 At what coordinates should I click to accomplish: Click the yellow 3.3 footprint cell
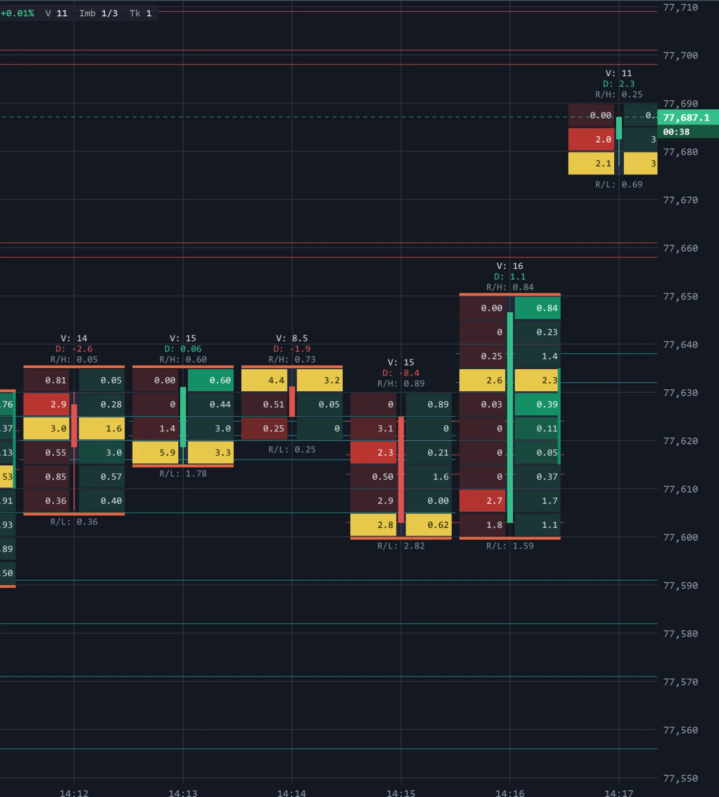point(211,452)
